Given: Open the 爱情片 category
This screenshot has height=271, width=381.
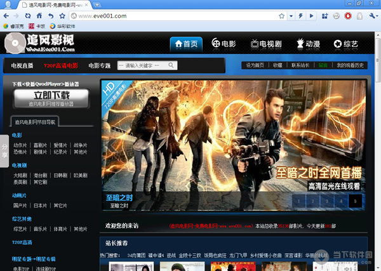Looking at the screenshot, I should point(60,145).
